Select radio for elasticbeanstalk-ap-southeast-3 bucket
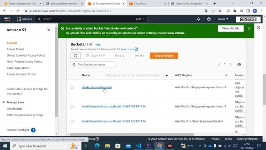The width and height of the screenshot is (266, 150). coord(72,121)
